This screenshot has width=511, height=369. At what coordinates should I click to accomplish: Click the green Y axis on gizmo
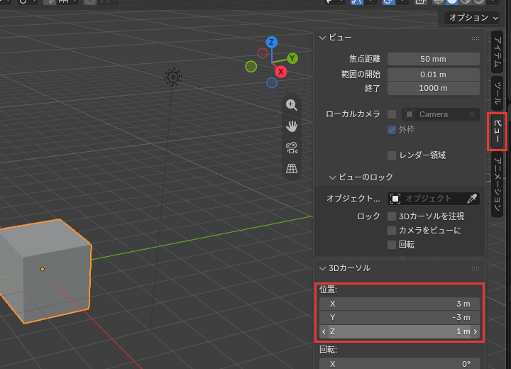coord(292,58)
